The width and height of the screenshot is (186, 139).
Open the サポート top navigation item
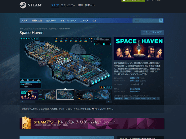90,5
